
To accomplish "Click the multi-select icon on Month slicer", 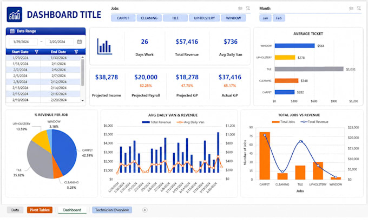I will pos(351,9).
